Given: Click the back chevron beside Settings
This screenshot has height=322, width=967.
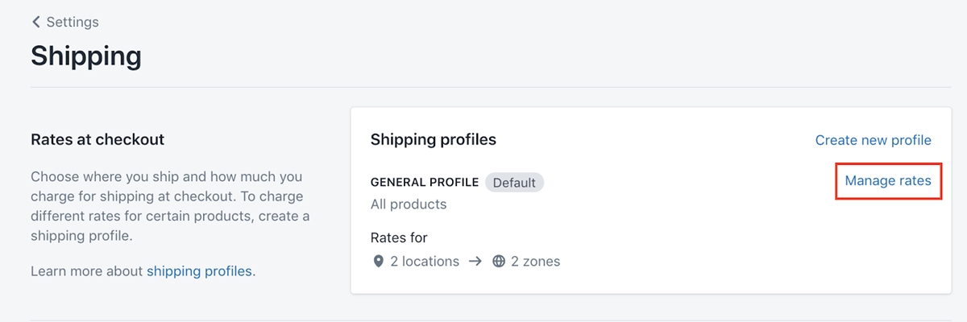Looking at the screenshot, I should (x=35, y=22).
